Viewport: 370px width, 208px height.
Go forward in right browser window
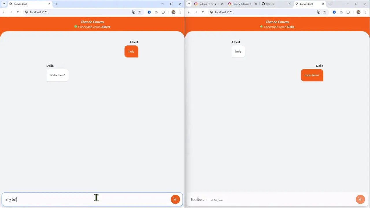click(196, 12)
